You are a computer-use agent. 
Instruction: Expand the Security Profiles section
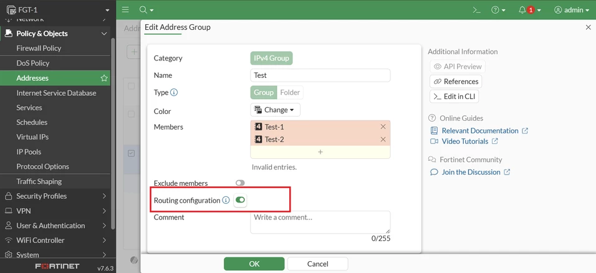click(103, 196)
